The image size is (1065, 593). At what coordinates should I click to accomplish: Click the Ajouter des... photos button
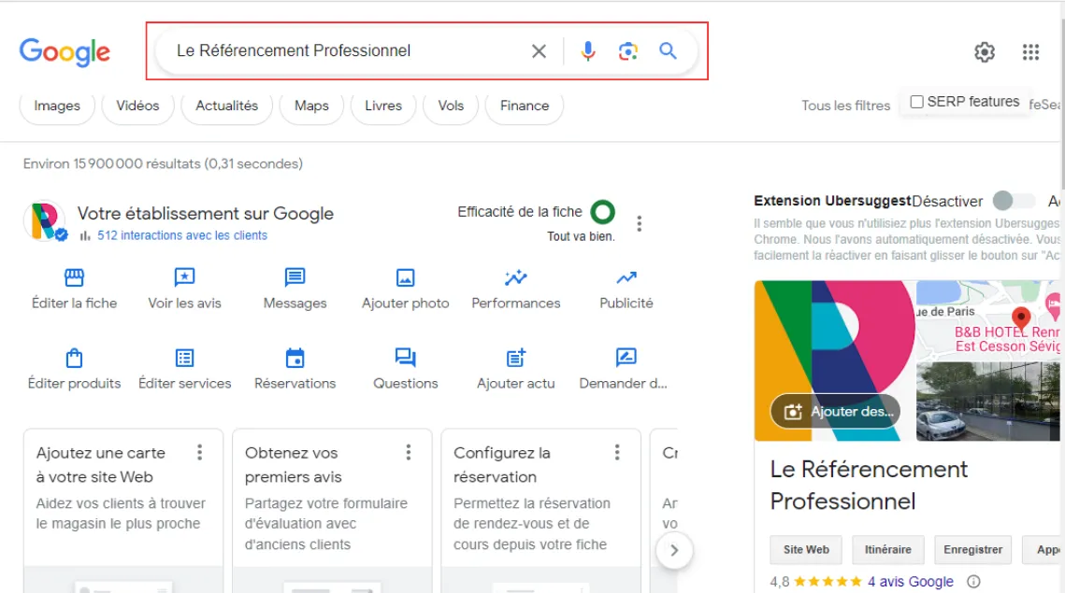click(836, 411)
